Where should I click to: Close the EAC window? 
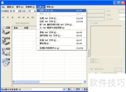123,3
